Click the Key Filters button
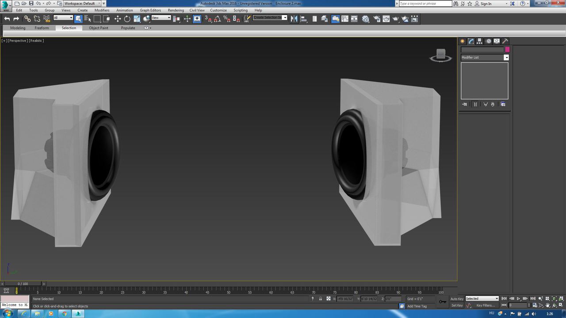The image size is (566, 318). click(x=485, y=305)
